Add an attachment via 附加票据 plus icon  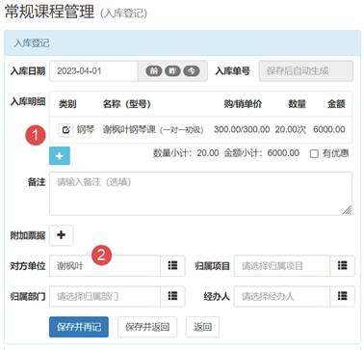pos(61,235)
